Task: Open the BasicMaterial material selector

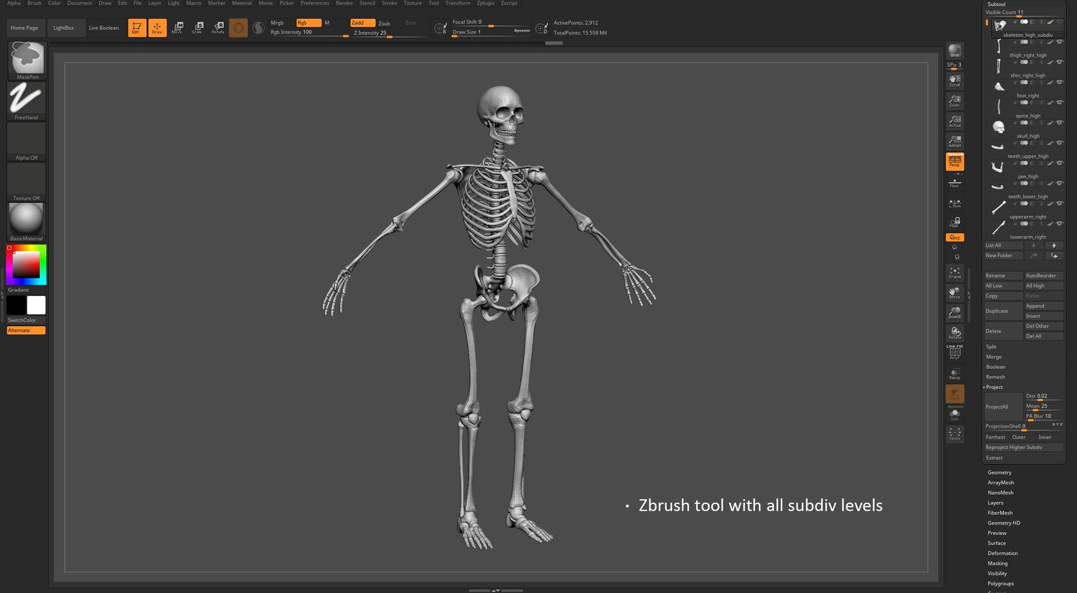Action: tap(26, 222)
